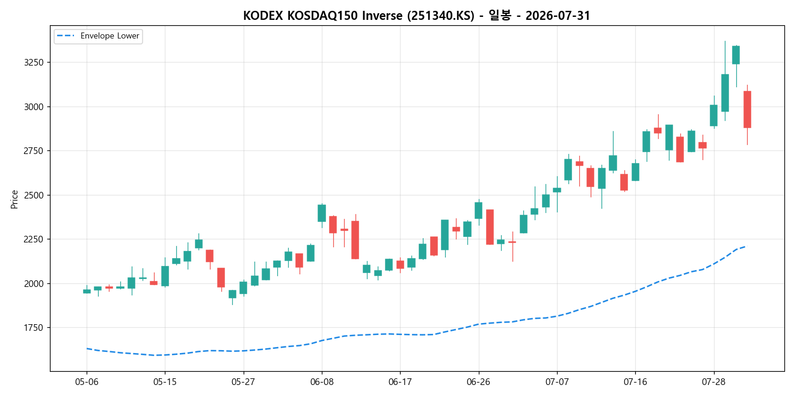794x397 pixels.
Task: Click the first candlestick at 05-06
Action: click(87, 291)
